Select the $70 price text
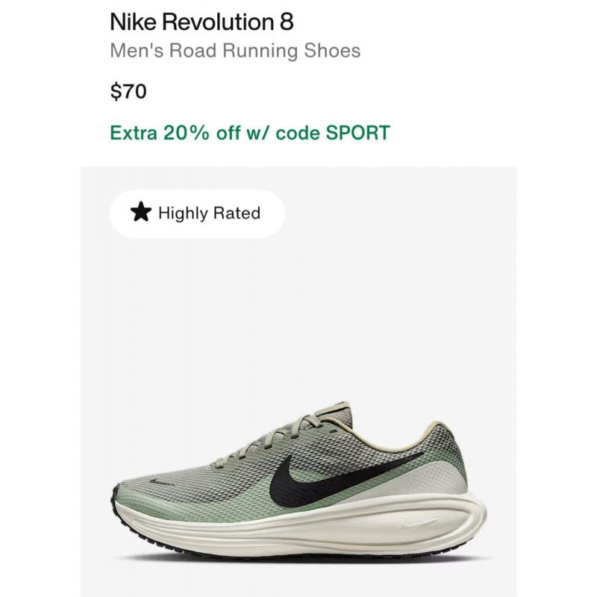 pos(128,91)
